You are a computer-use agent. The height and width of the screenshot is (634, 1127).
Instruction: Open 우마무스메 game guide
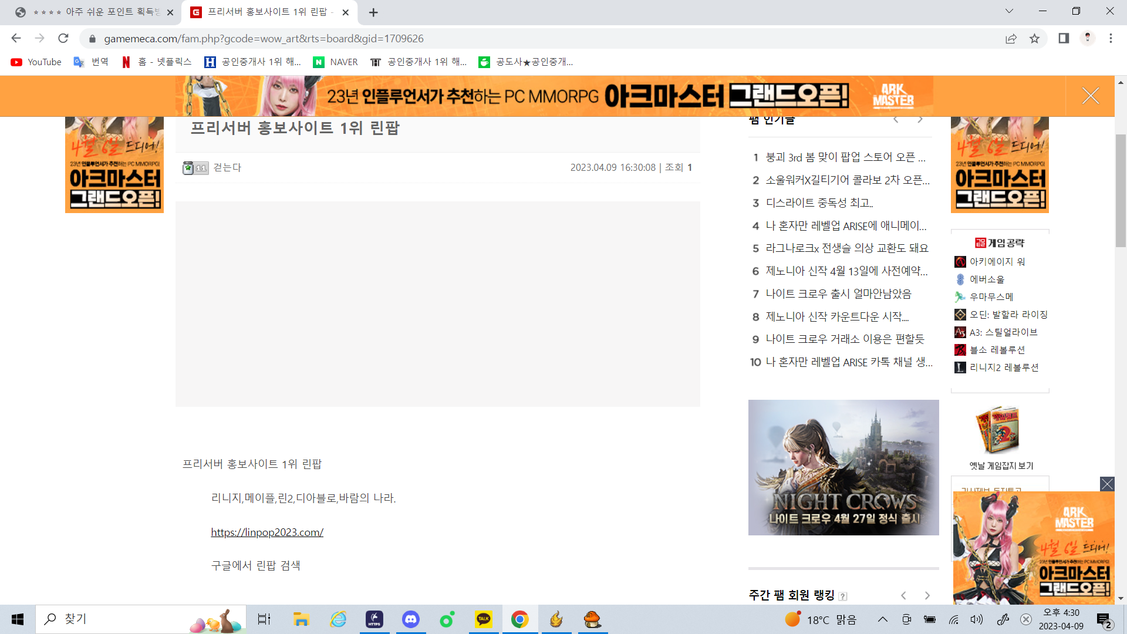click(x=984, y=297)
